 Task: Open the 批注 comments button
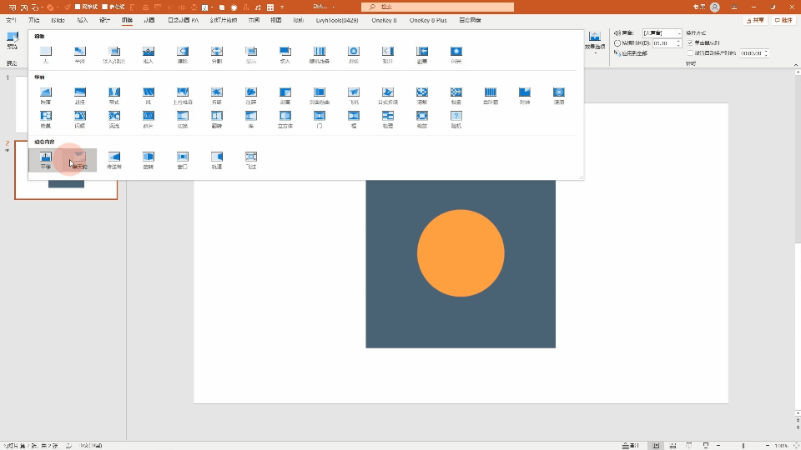[x=784, y=20]
